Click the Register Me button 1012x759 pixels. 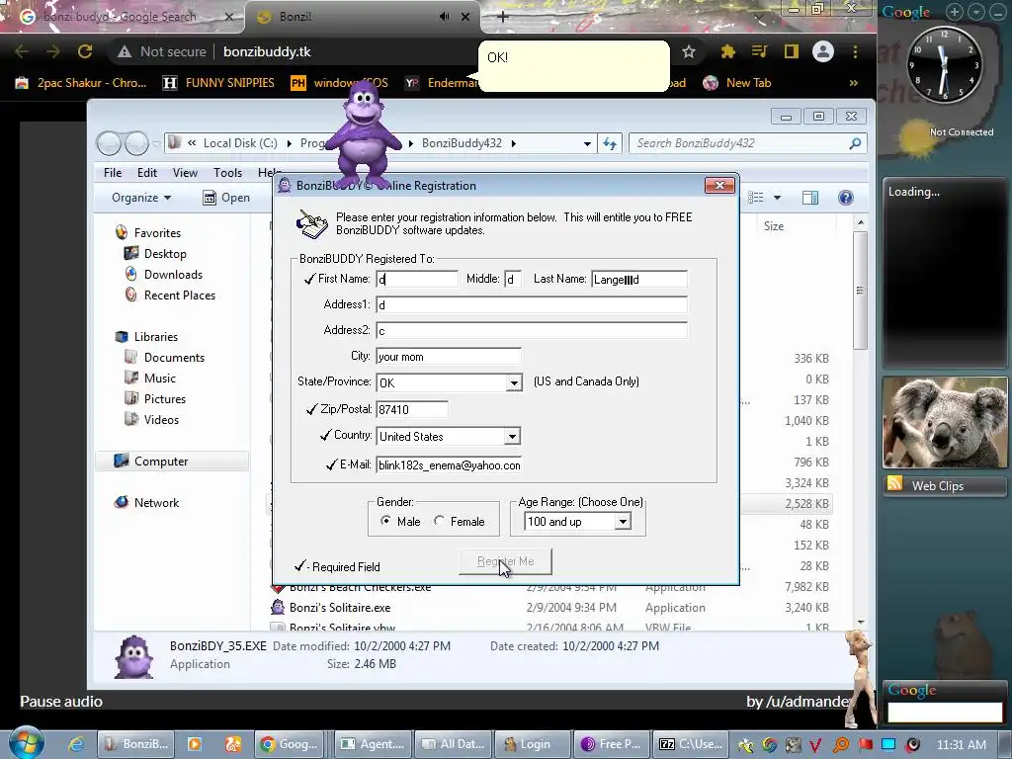point(505,561)
